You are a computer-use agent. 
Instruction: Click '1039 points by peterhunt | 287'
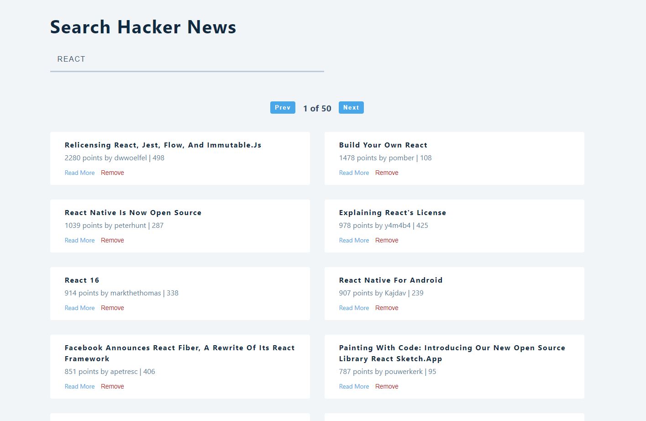click(114, 226)
